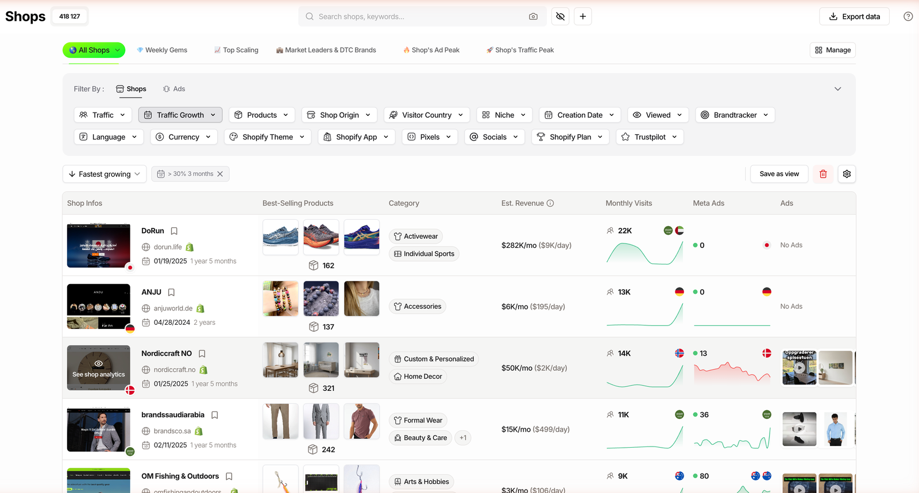
Task: Click the camera image-search icon
Action: pos(533,17)
